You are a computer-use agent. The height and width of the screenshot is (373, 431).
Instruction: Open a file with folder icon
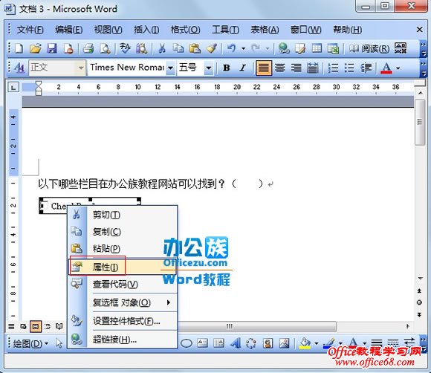point(36,48)
